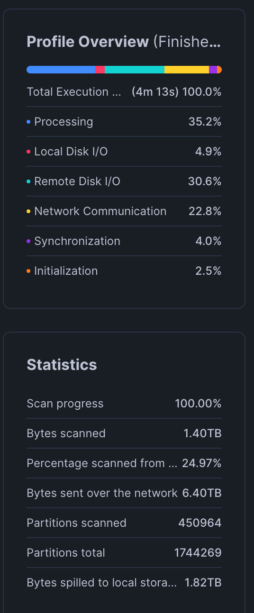Click the Statistics panel heading
The height and width of the screenshot is (613, 254).
point(62,364)
